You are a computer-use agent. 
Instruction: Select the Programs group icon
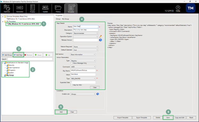pyautogui.click(x=8, y=70)
